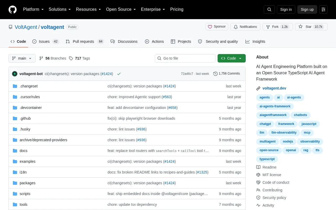Click the GitHub logo icon
This screenshot has height=210, width=336.
[13, 9]
